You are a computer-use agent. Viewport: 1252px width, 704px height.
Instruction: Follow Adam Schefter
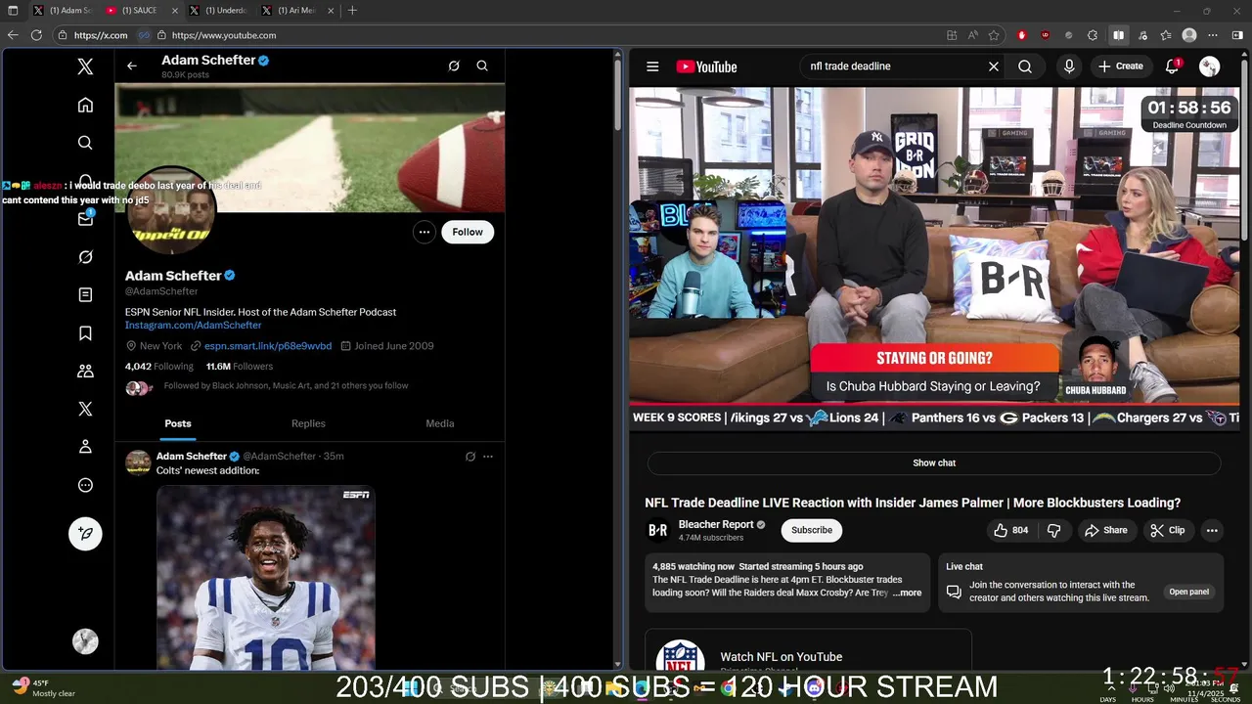(x=468, y=232)
